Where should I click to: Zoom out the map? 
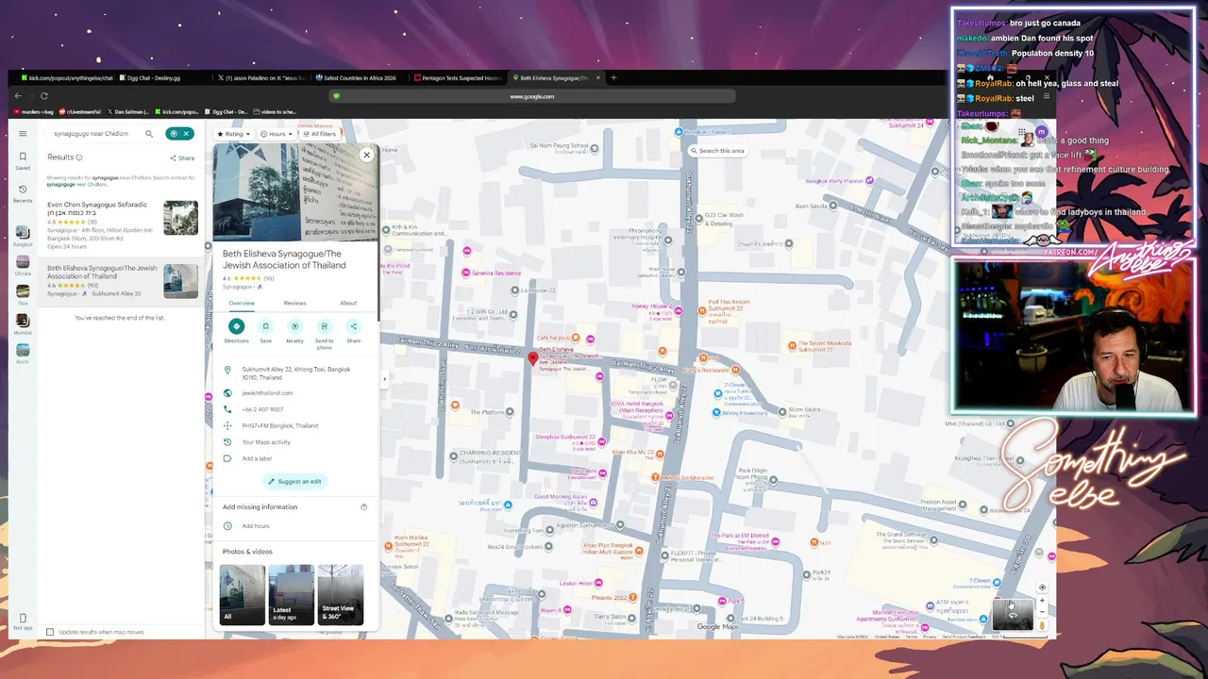[x=1042, y=612]
